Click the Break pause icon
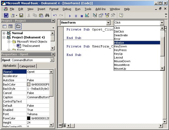This screenshot has height=130, width=169. pyautogui.click(x=76, y=16)
